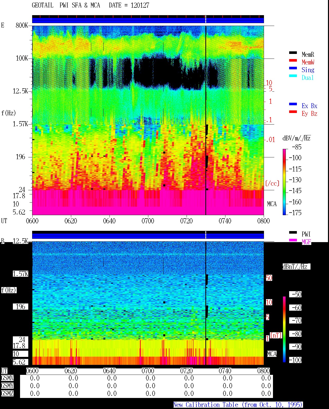
Task: Click the 'MemR' legend label
Action: point(308,54)
